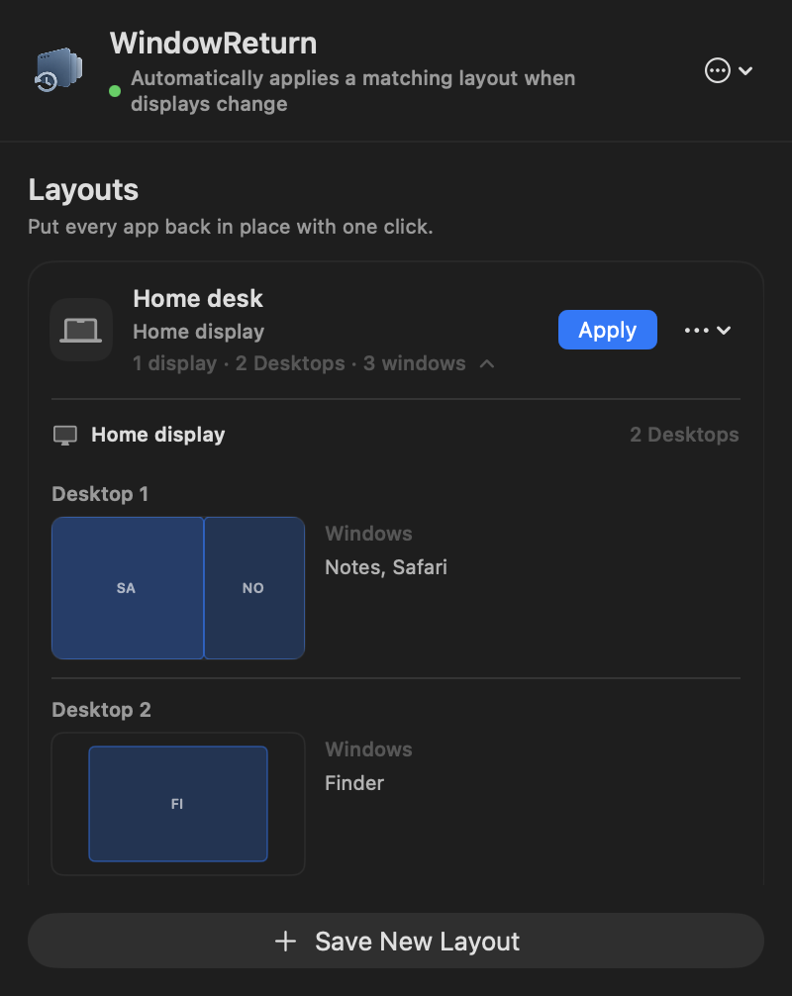Viewport: 792px width, 996px height.
Task: Click the 'Home display' row title
Action: pos(158,435)
